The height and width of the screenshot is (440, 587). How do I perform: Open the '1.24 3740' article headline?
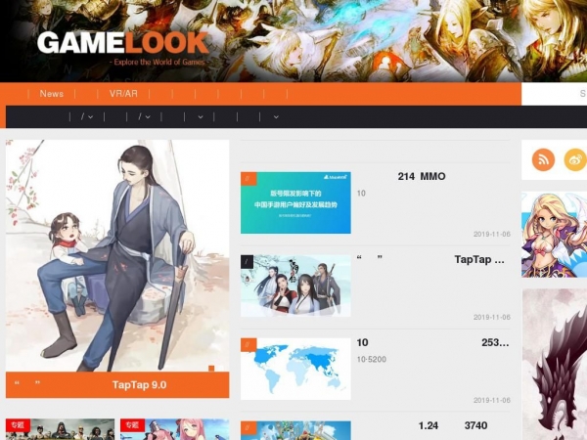[453, 425]
